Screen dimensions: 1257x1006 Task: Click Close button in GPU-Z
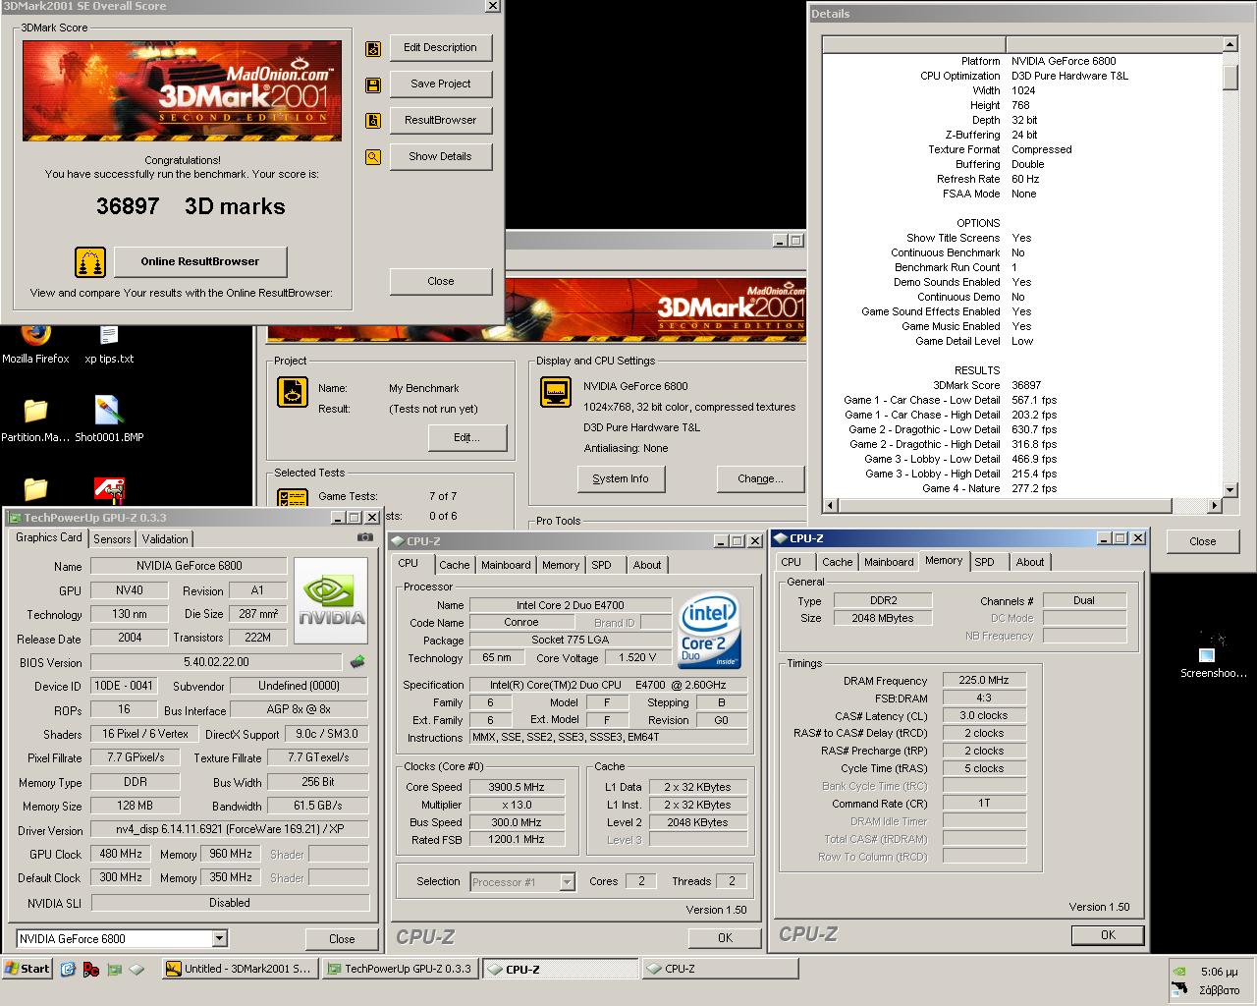pos(342,939)
